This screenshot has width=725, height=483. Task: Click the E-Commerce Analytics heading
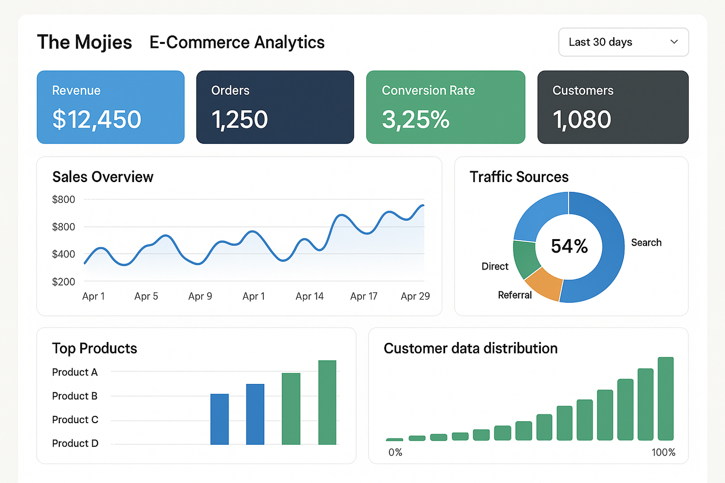click(x=237, y=43)
